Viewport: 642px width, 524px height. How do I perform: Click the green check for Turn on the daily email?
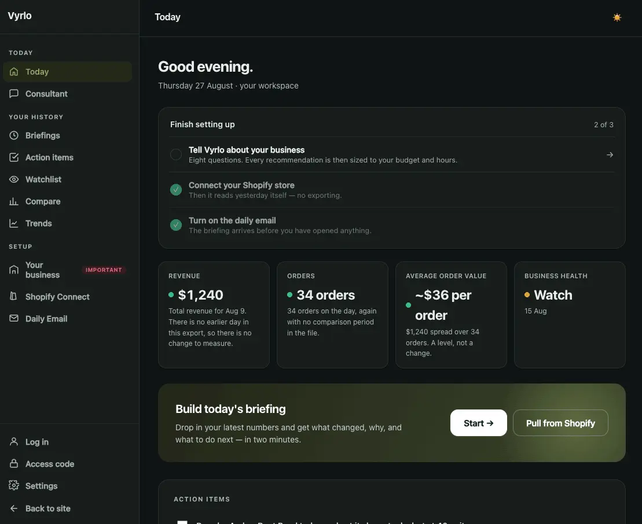tap(176, 225)
